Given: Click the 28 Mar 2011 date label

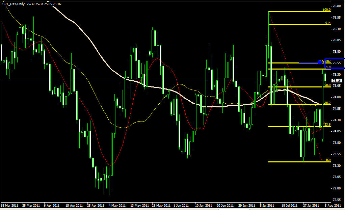Looking at the screenshot, I should 31,205.
